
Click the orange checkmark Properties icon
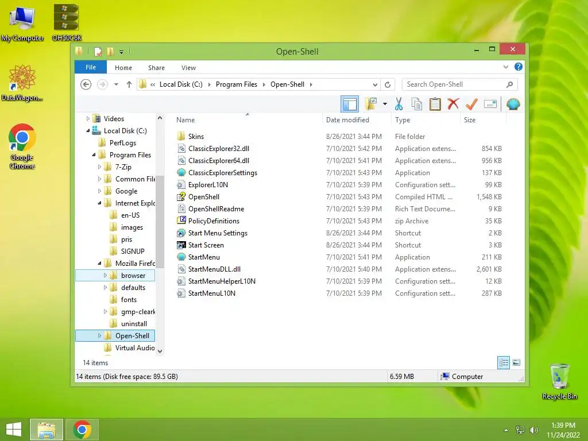[471, 104]
